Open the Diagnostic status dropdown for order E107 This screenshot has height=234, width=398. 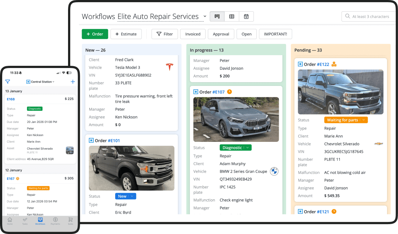tap(235, 147)
